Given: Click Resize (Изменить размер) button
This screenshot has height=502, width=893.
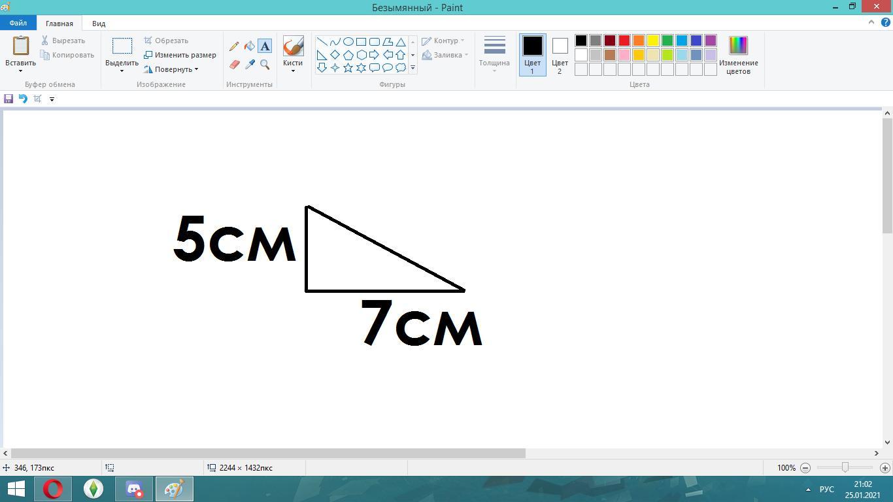Looking at the screenshot, I should (x=180, y=55).
